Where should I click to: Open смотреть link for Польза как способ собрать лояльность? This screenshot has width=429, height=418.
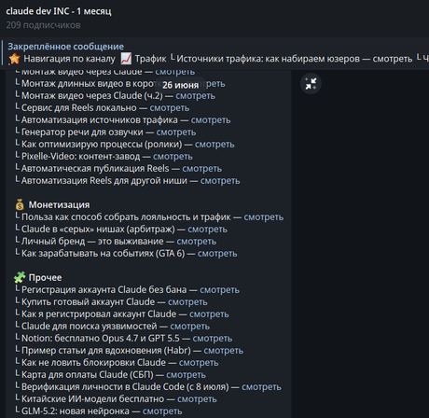click(264, 216)
